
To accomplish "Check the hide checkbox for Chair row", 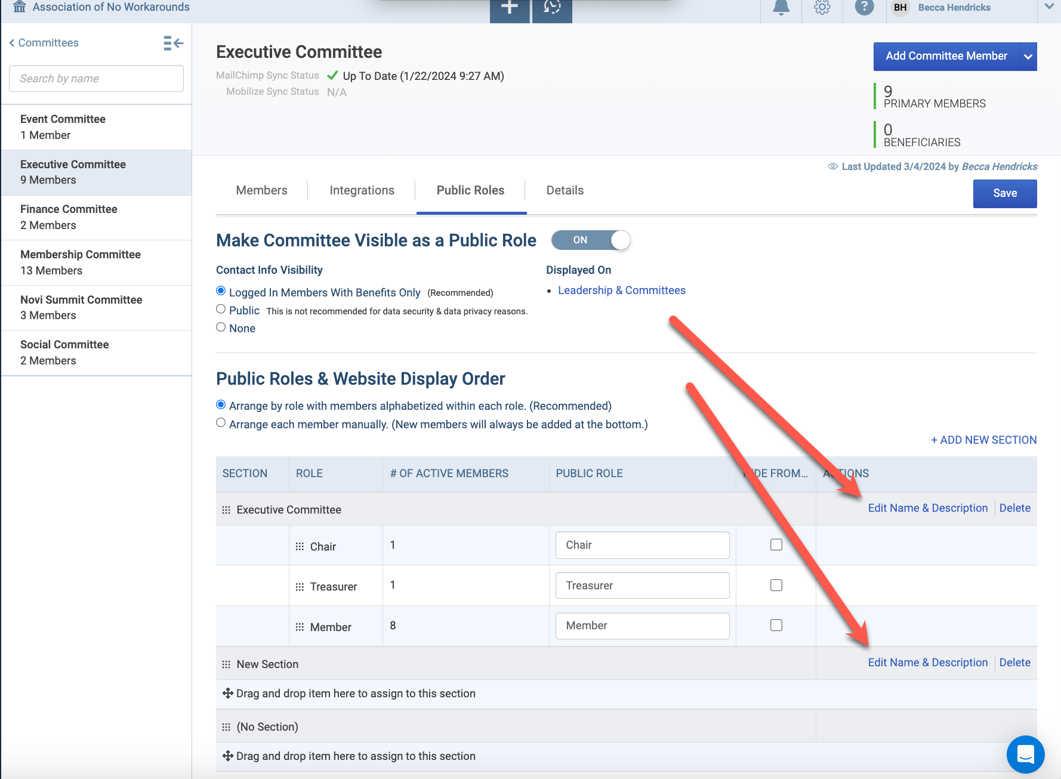I will coord(776,545).
